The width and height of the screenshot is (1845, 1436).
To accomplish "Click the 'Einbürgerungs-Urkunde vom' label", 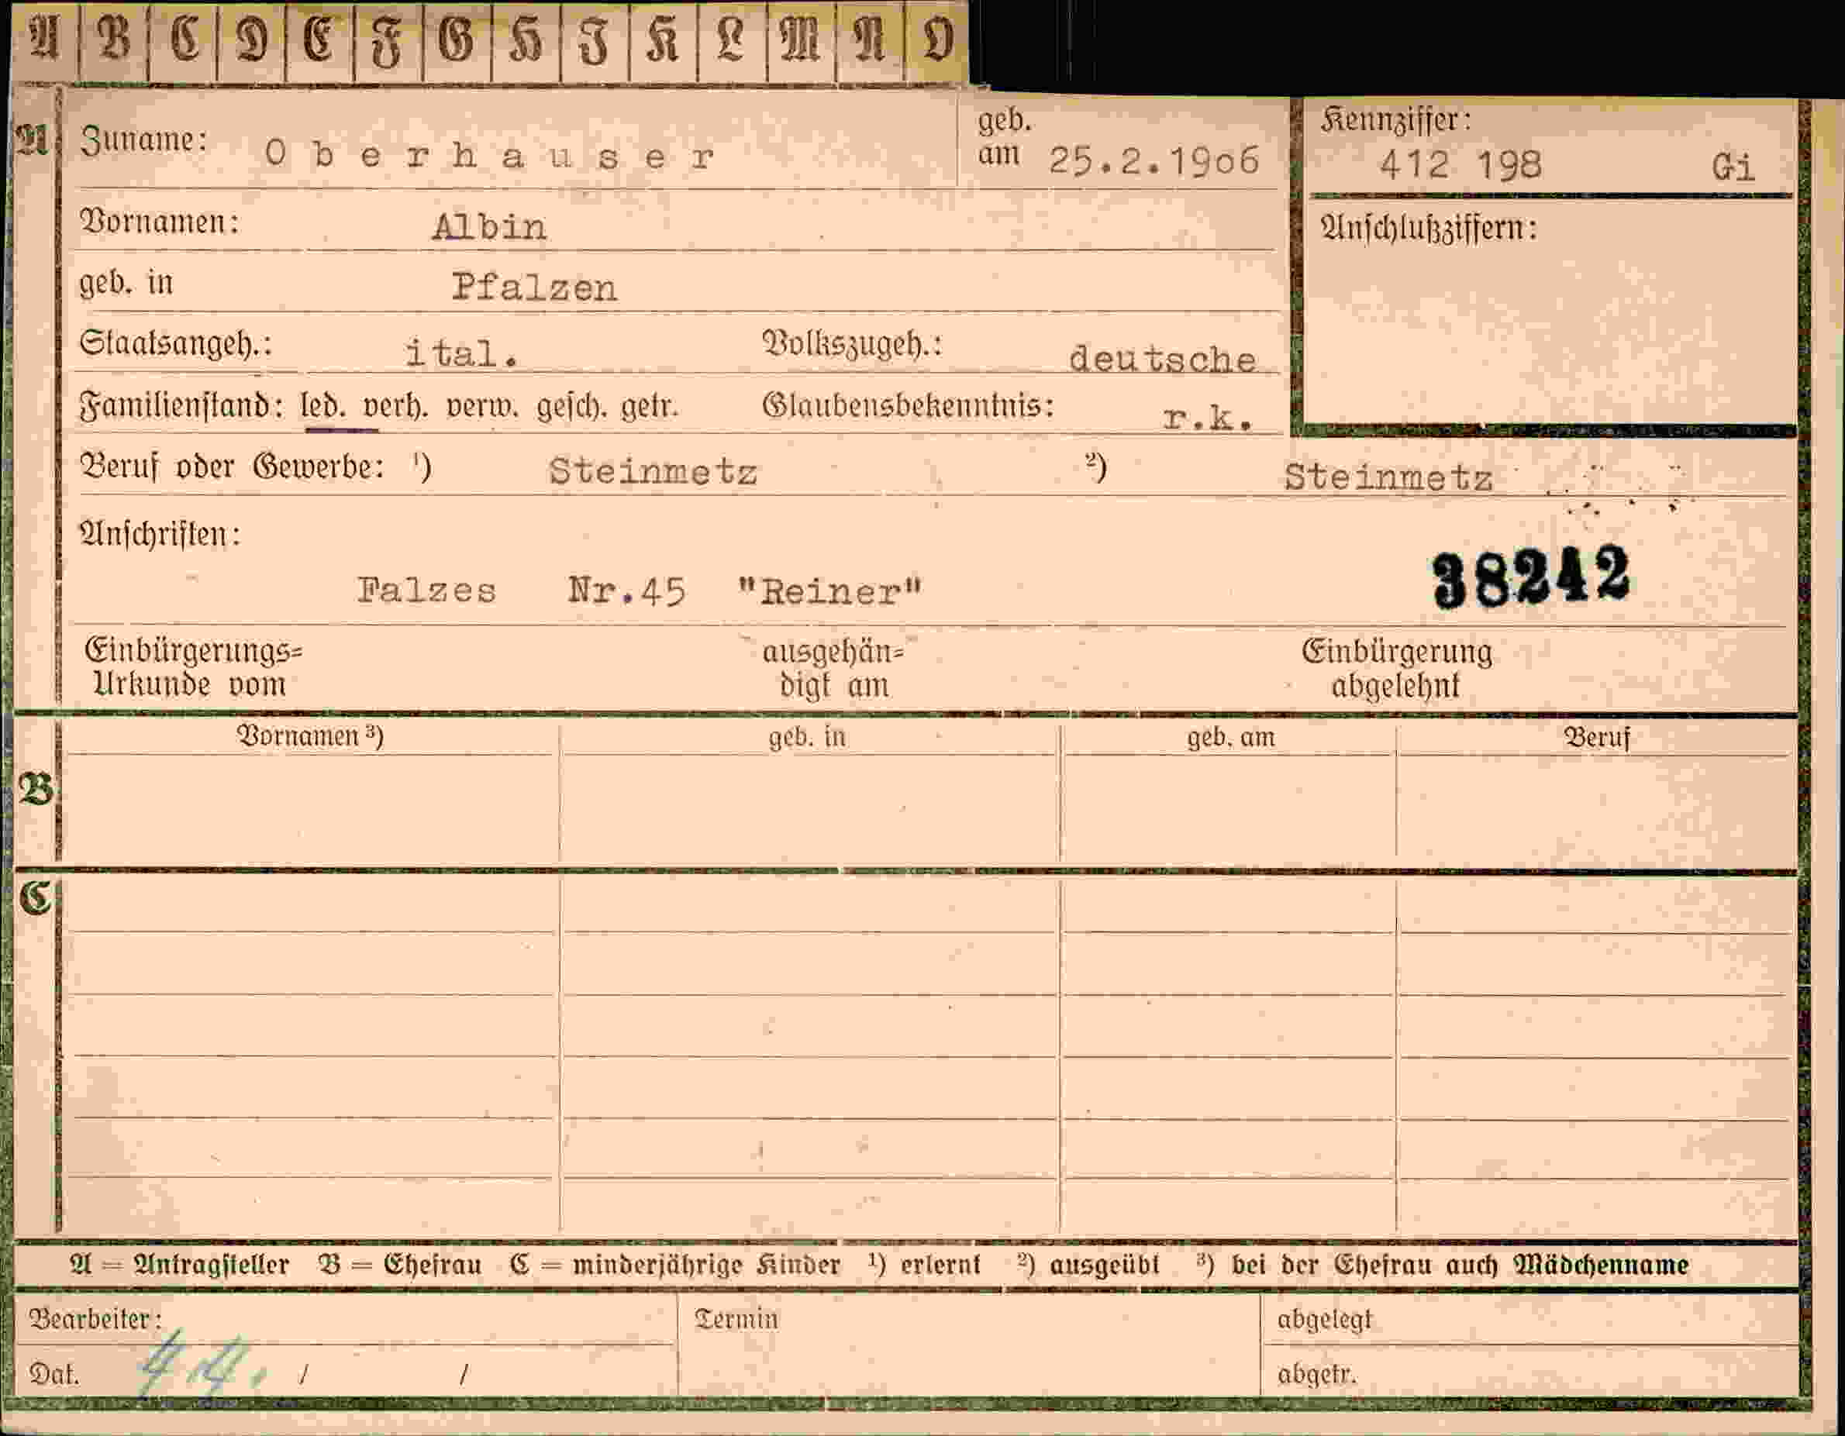I will (194, 667).
